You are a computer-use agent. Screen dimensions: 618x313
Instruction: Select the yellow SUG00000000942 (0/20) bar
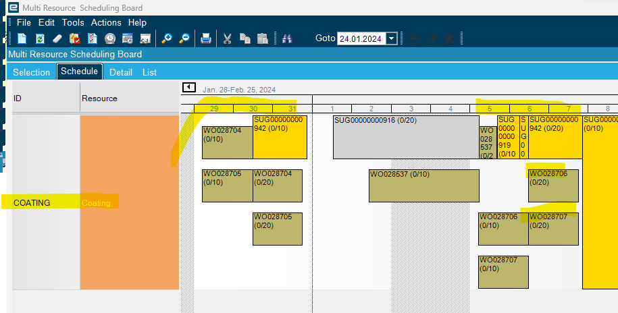pyautogui.click(x=555, y=137)
